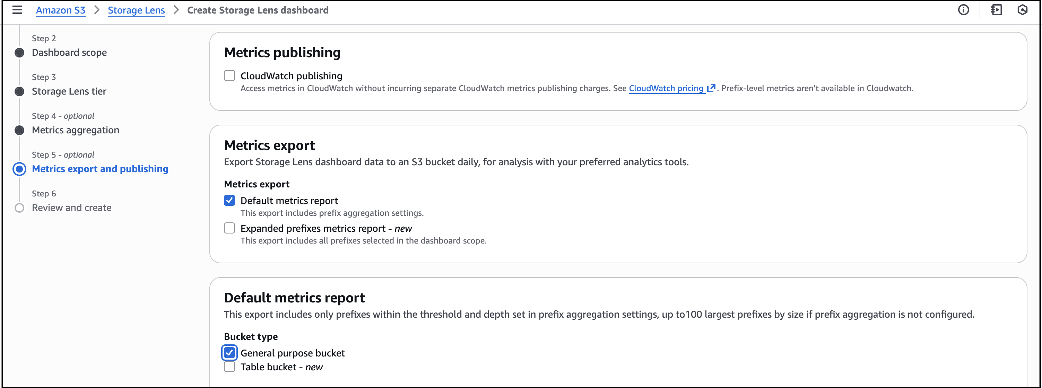The image size is (1042, 388).
Task: Click the Metrics aggregation step marker
Action: pyautogui.click(x=19, y=130)
